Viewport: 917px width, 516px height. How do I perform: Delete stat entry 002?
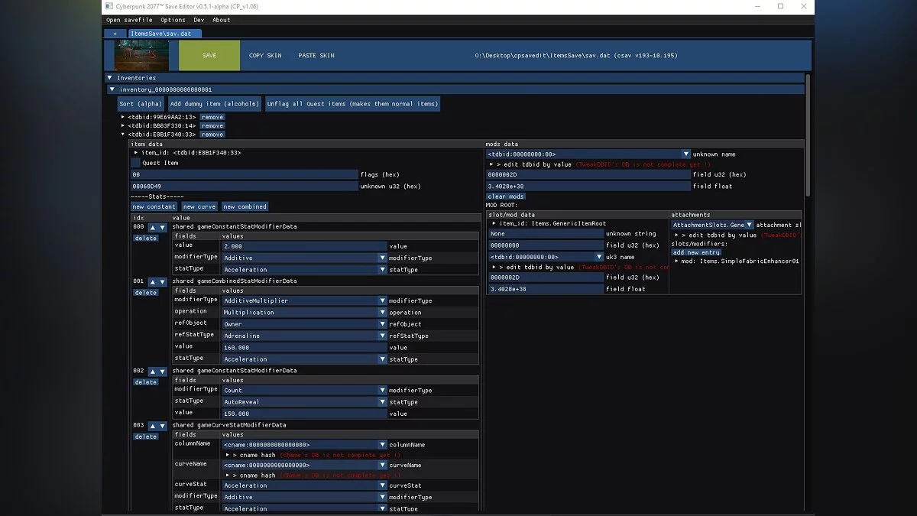pyautogui.click(x=146, y=382)
